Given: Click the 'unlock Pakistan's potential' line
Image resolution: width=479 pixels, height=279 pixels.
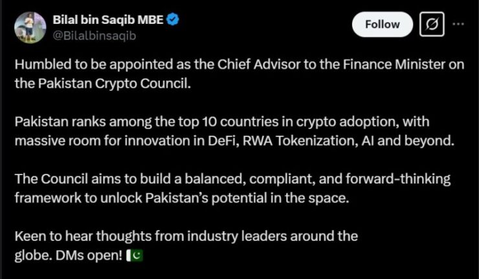Looking at the screenshot, I should (181, 198).
